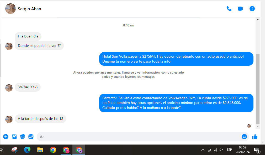Click the chat scrollbar down arrow
This screenshot has height=155, width=265.
click(x=258, y=126)
